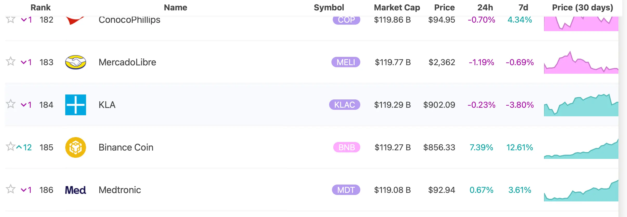This screenshot has width=627, height=217.
Task: Click the rank-up arrow beside Binance Coin
Action: pos(19,147)
